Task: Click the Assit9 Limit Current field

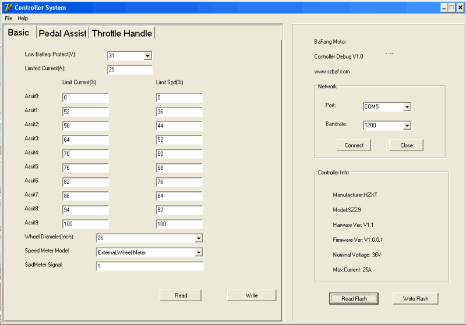Action: pyautogui.click(x=85, y=224)
